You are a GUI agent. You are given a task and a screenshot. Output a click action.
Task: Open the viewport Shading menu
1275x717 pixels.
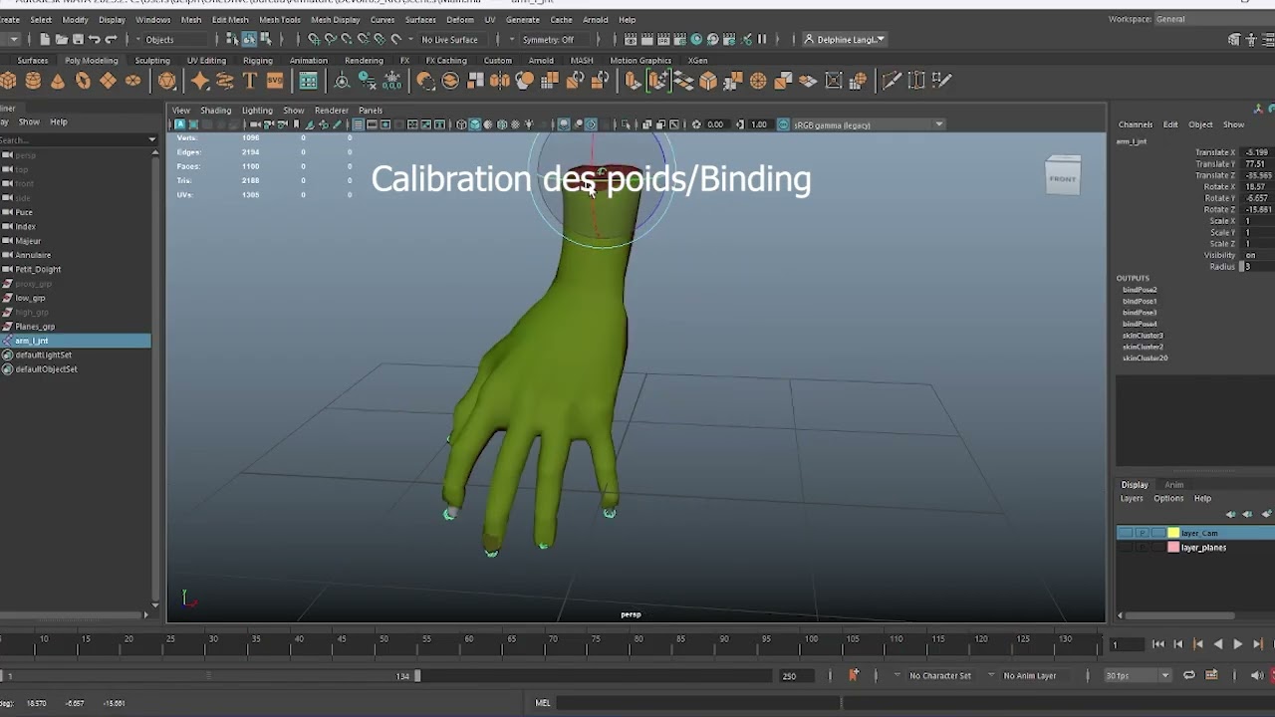215,111
